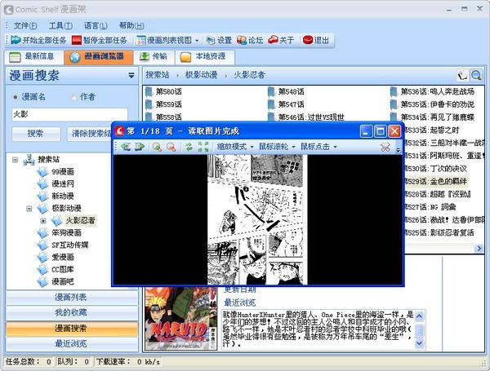Image resolution: width=490 pixels, height=371 pixels.
Task: Switch to the 漫画浏览器 tab
Action: [x=99, y=57]
